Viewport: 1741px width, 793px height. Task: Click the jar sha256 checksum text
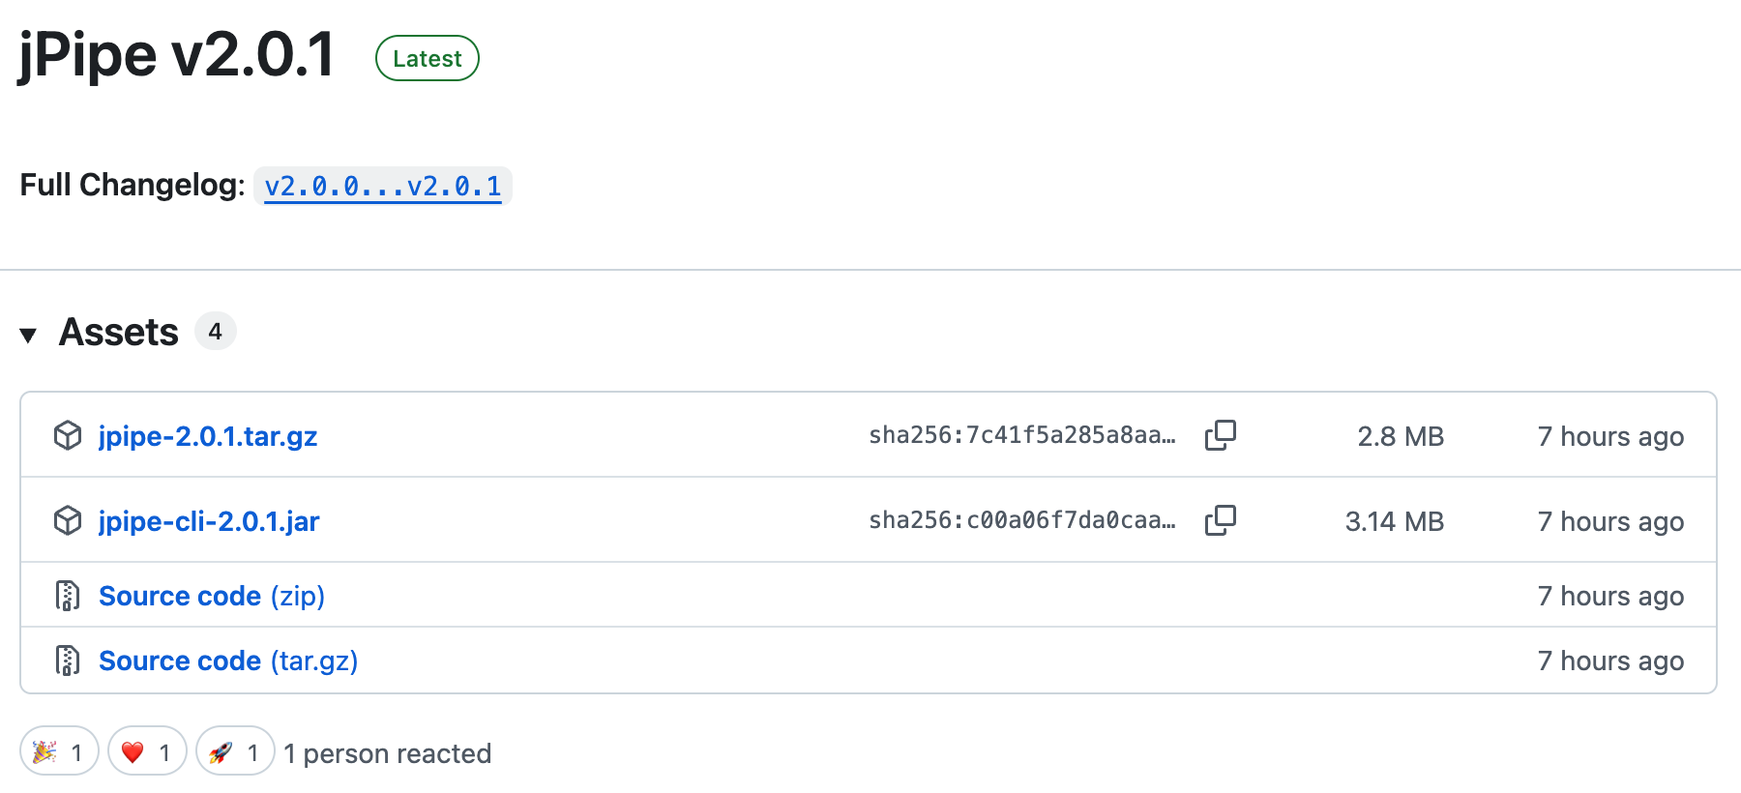point(1021,520)
